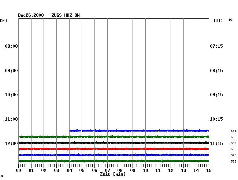Select the 08:15 UTC time label
This screenshot has height=180, width=238.
tap(216, 71)
